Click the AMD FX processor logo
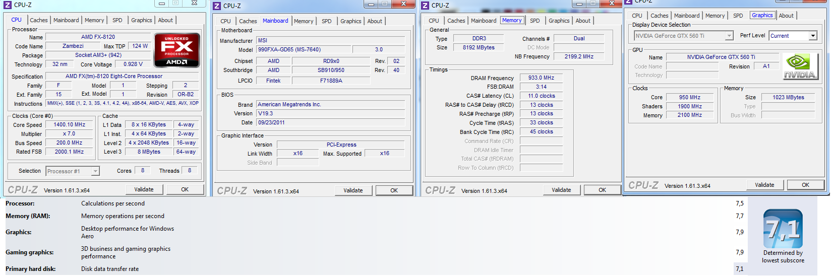Viewport: 832px width, 278px height. pyautogui.click(x=177, y=50)
